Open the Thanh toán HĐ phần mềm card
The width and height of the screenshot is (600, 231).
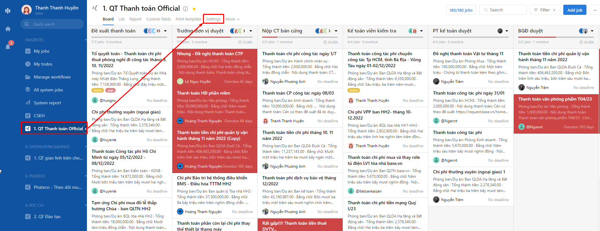click(215, 108)
